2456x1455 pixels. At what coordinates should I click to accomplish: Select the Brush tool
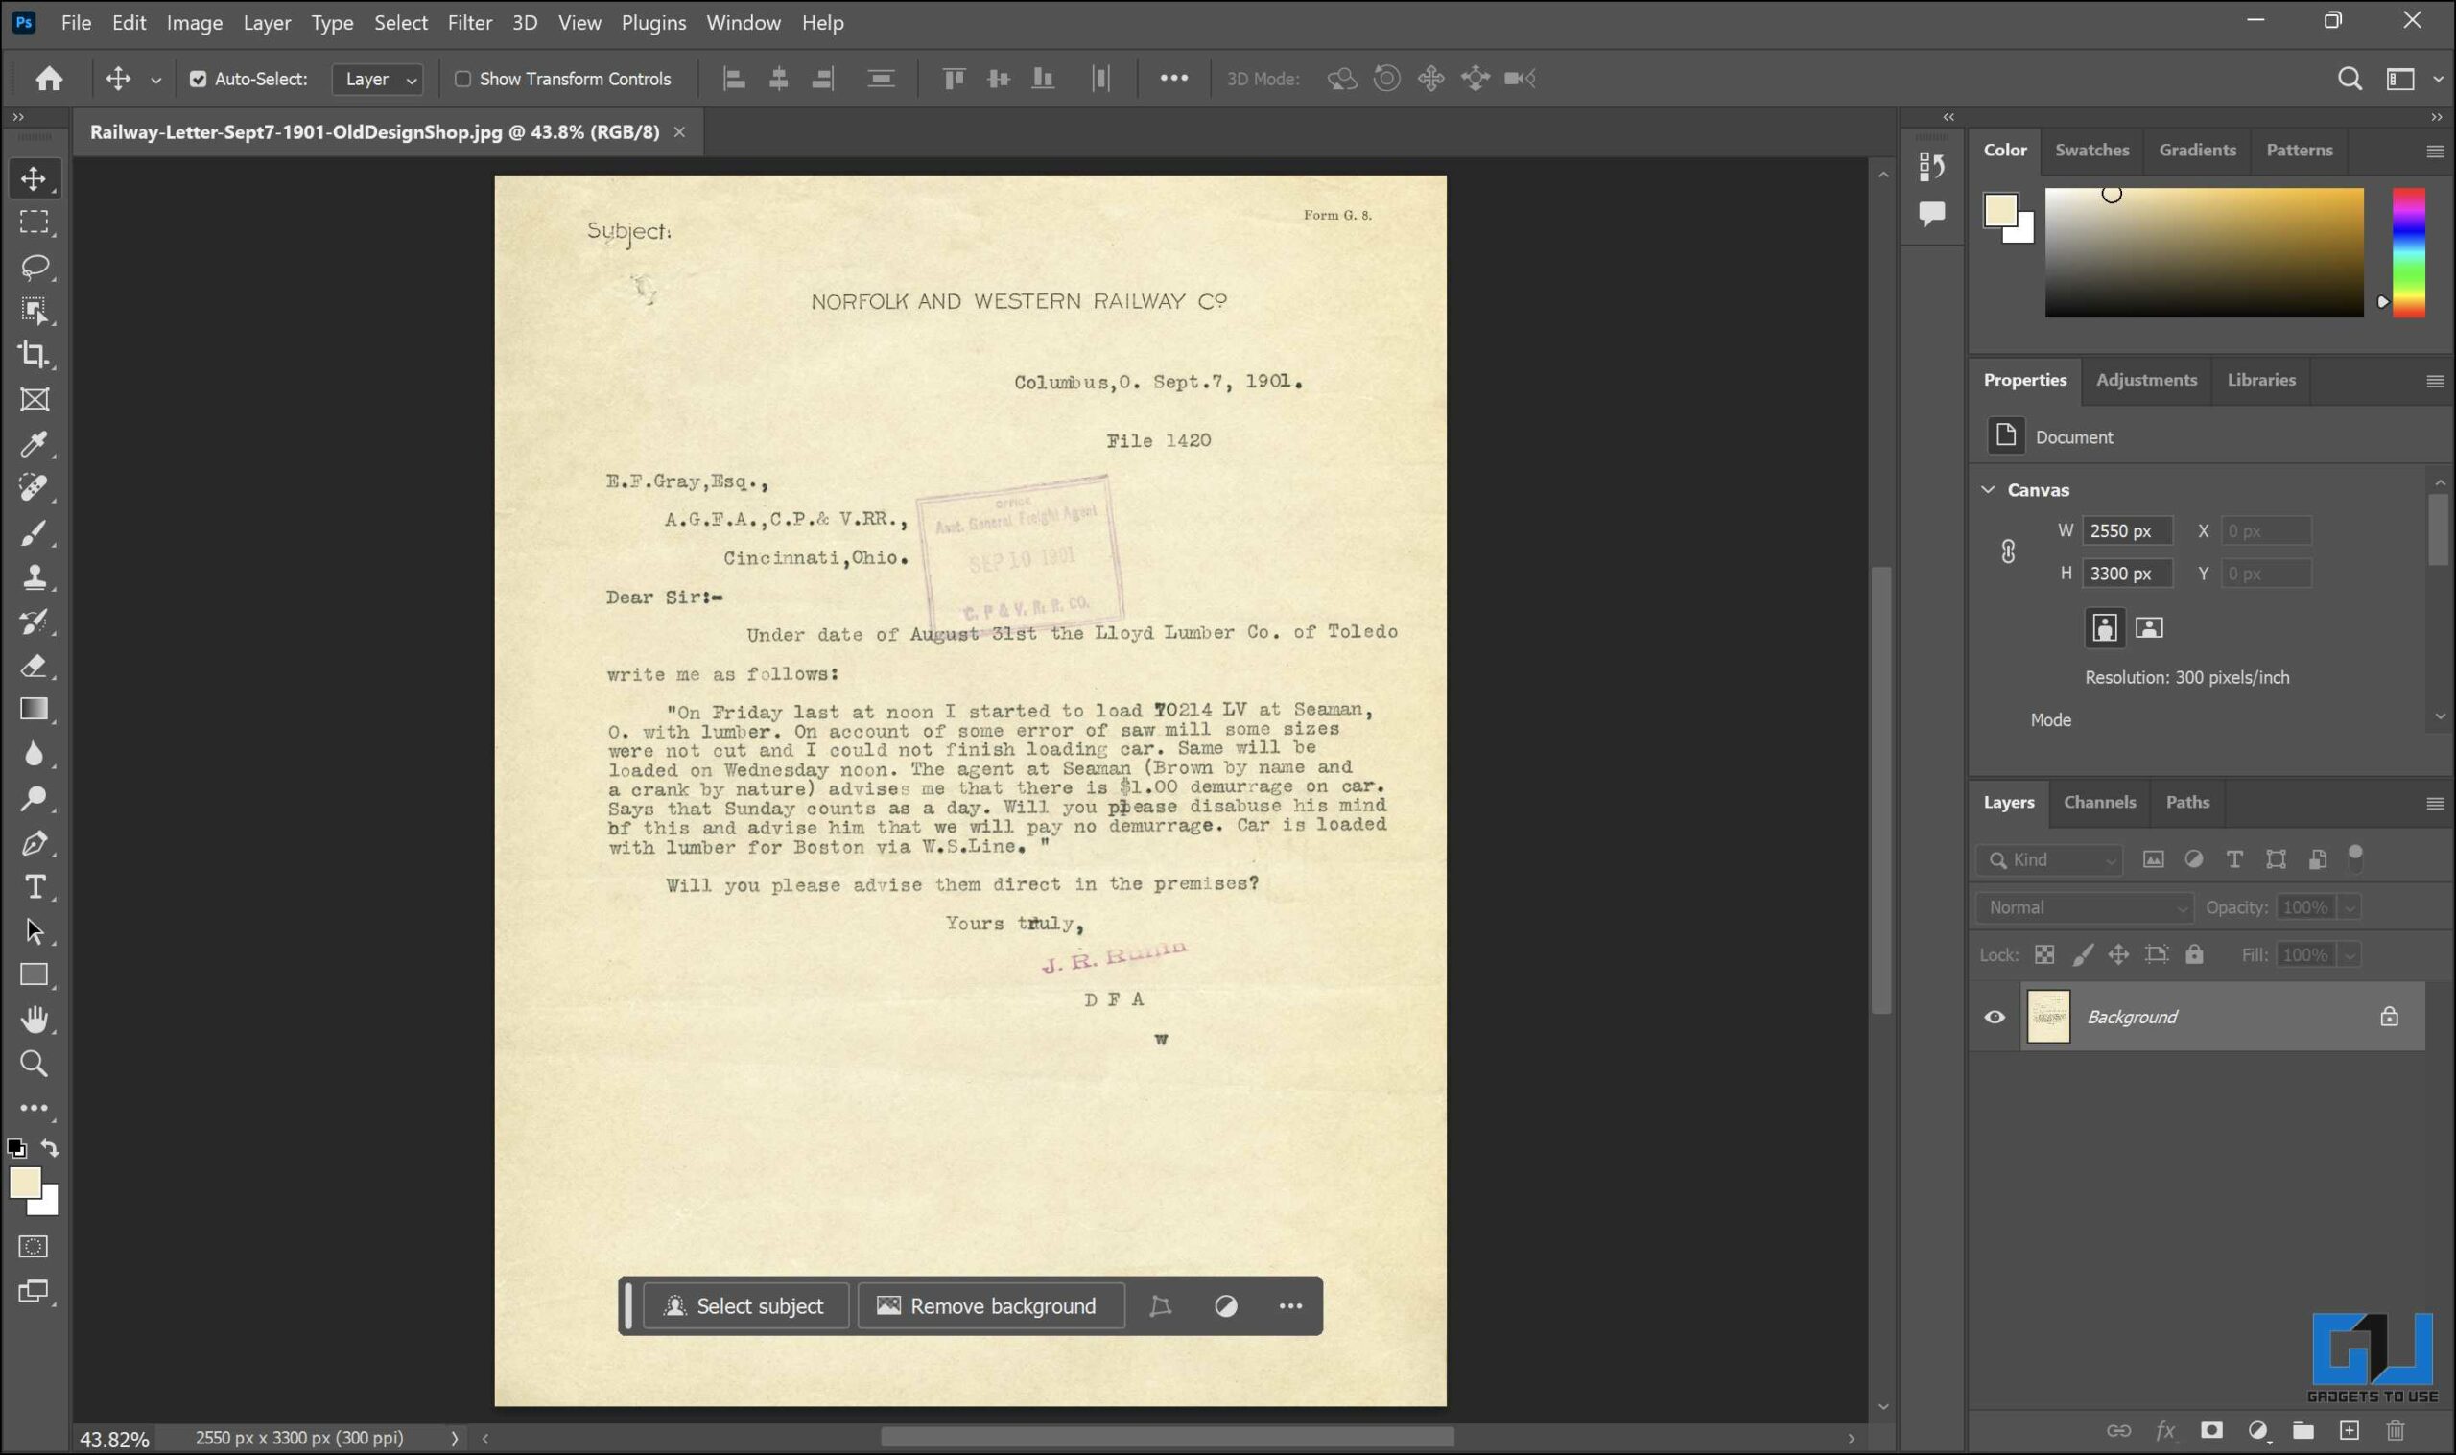[35, 533]
